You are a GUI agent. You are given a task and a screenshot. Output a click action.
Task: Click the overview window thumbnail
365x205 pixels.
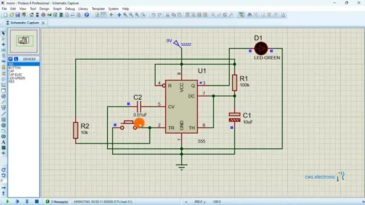click(23, 41)
